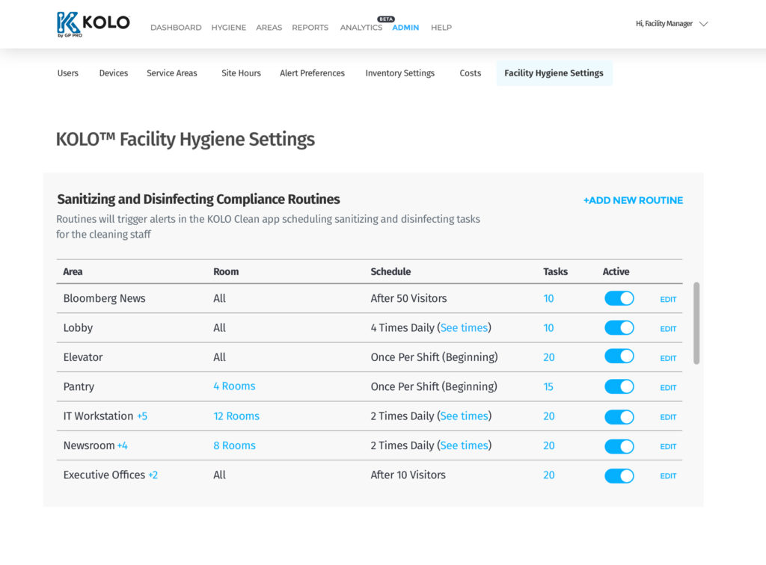The width and height of the screenshot is (766, 565).
Task: Click the 15 tasks count for Pantry
Action: pyautogui.click(x=548, y=387)
